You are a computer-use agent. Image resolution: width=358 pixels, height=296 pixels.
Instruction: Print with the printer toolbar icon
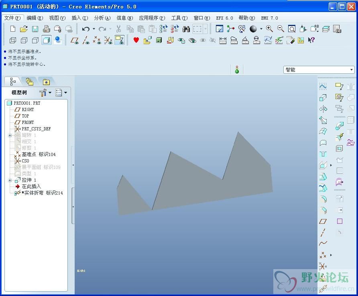tap(46, 29)
